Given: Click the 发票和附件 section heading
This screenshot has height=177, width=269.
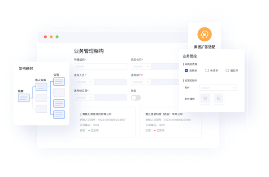Looking at the screenshot, I should coord(191,80).
